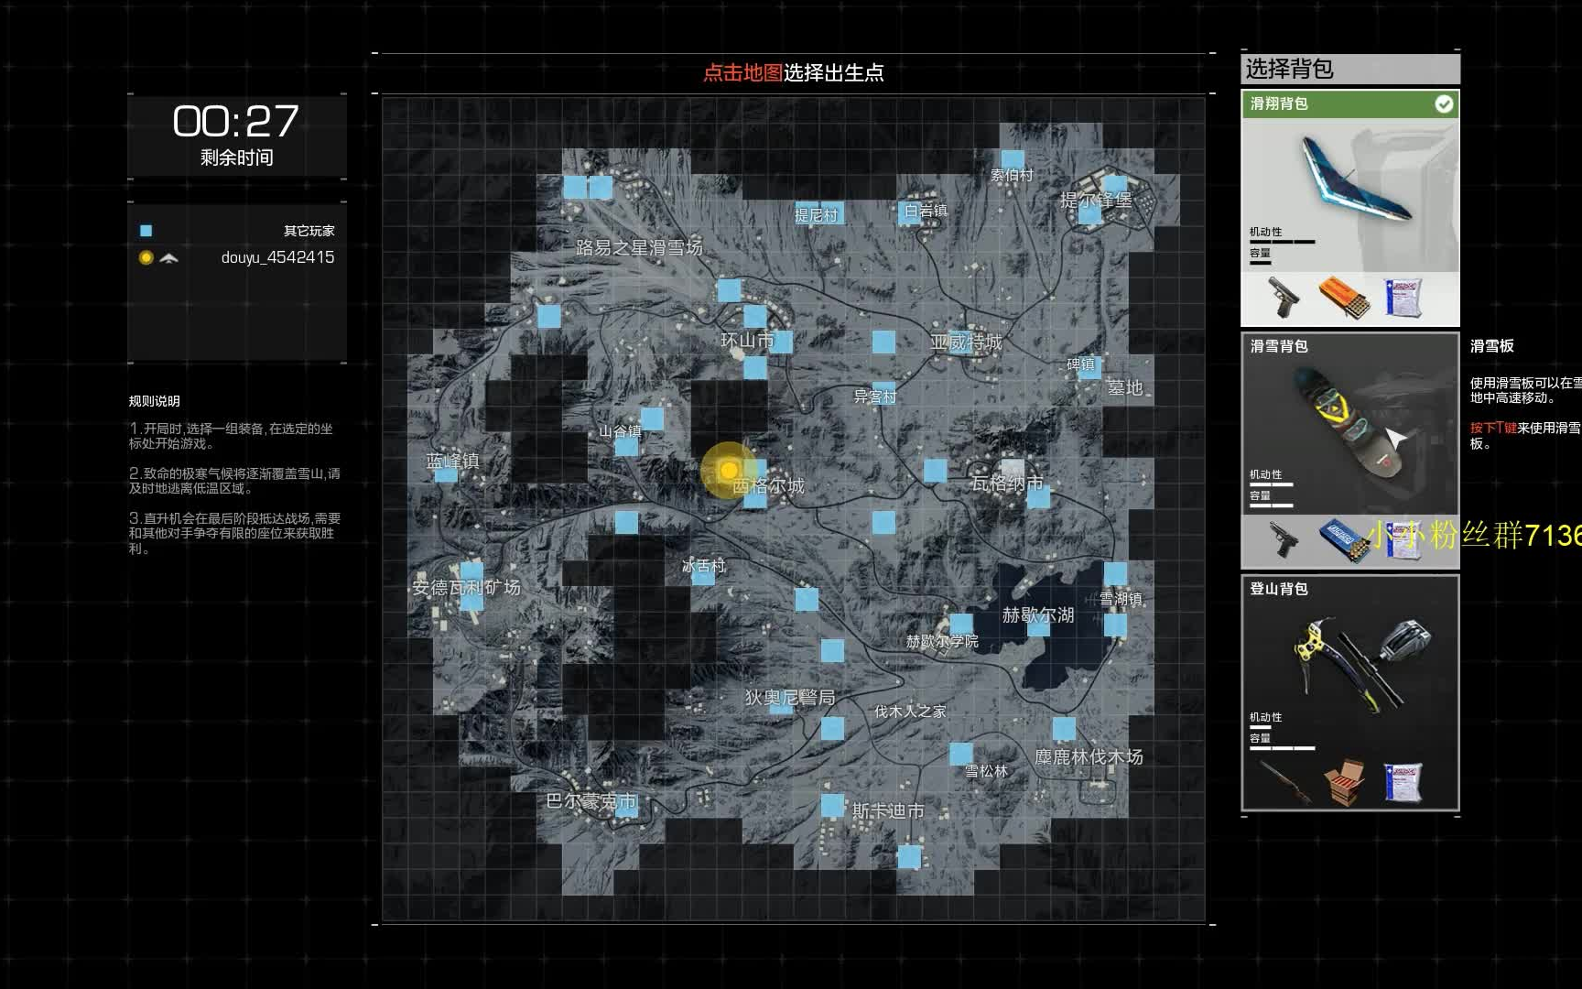The image size is (1582, 989).
Task: Click 赫歌尔湖 lake label on map
Action: (1038, 615)
